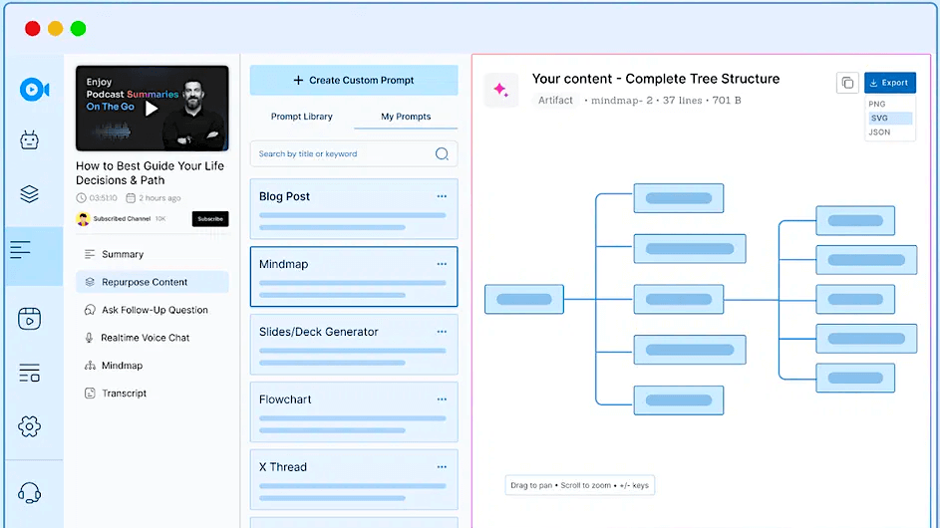Viewport: 940px width, 528px height.
Task: Click the video camera logo icon in sidebar
Action: tap(33, 90)
